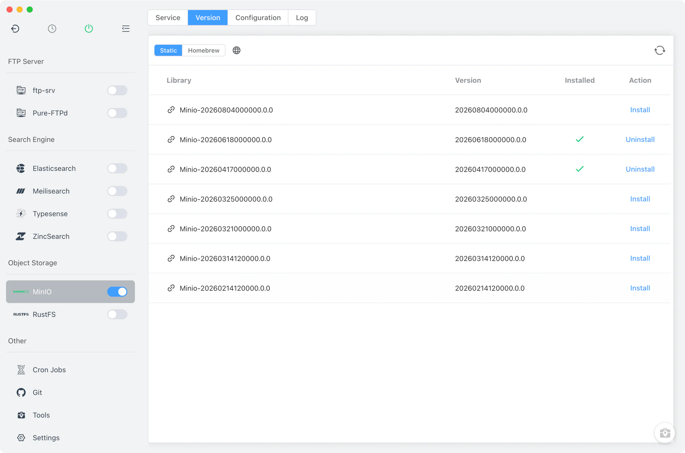Click the Action column header
The width and height of the screenshot is (685, 453).
640,80
